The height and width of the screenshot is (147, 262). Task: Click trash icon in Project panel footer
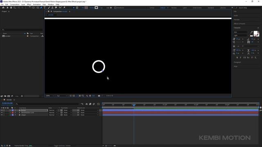pos(22,96)
